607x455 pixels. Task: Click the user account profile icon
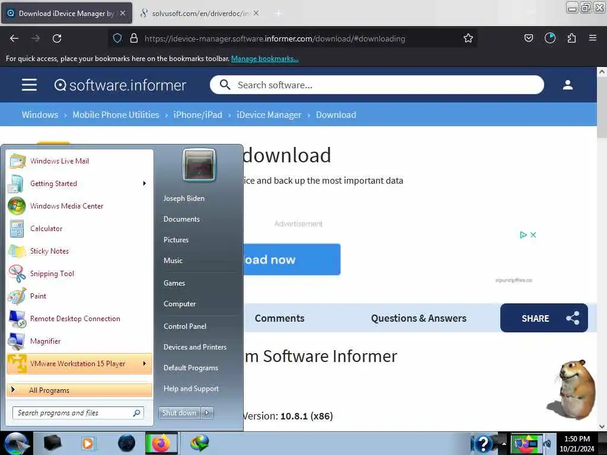pos(567,85)
